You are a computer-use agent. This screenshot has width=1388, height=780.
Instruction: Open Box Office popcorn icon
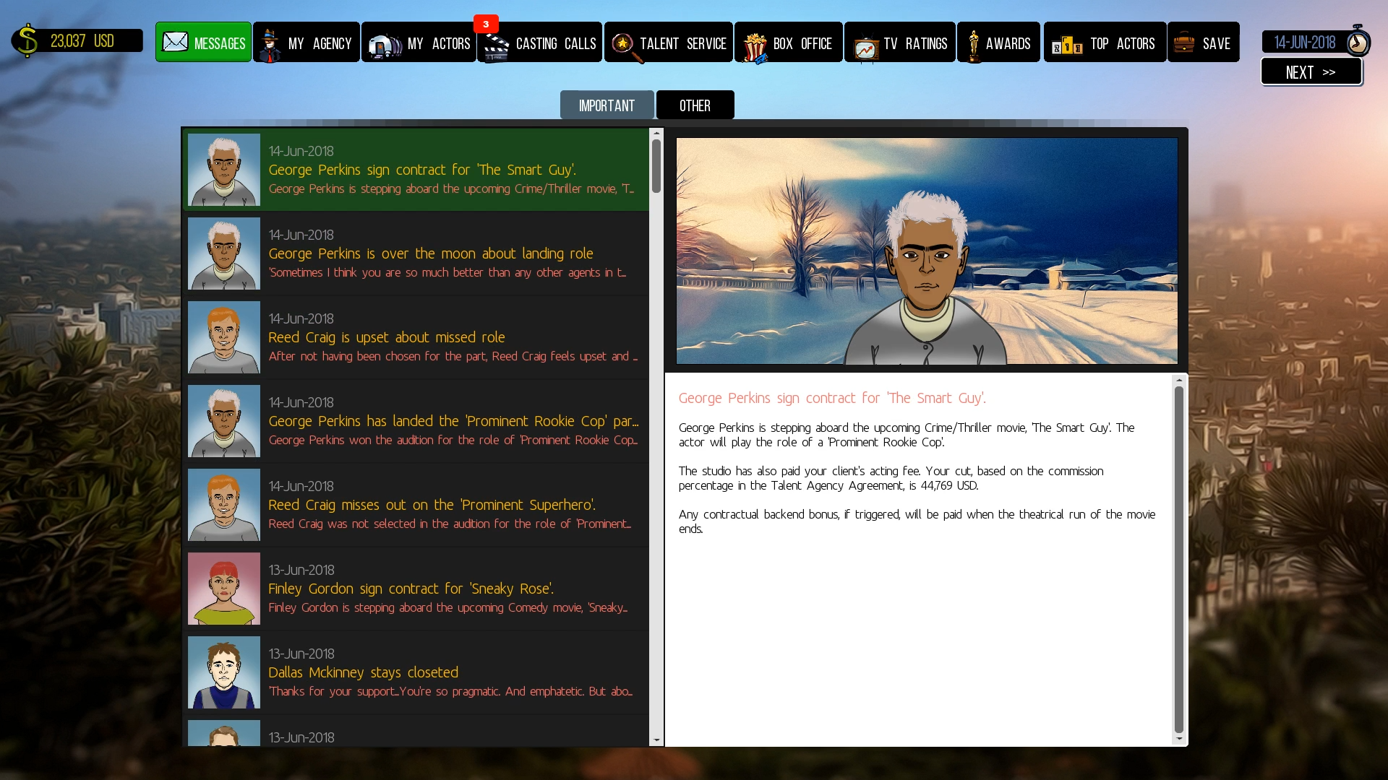point(754,46)
